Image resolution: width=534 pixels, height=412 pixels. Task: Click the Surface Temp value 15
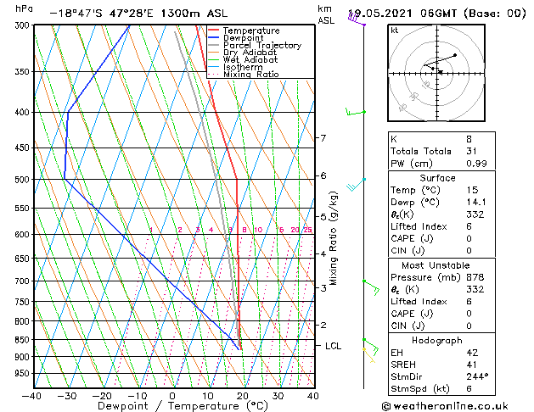tap(472, 190)
